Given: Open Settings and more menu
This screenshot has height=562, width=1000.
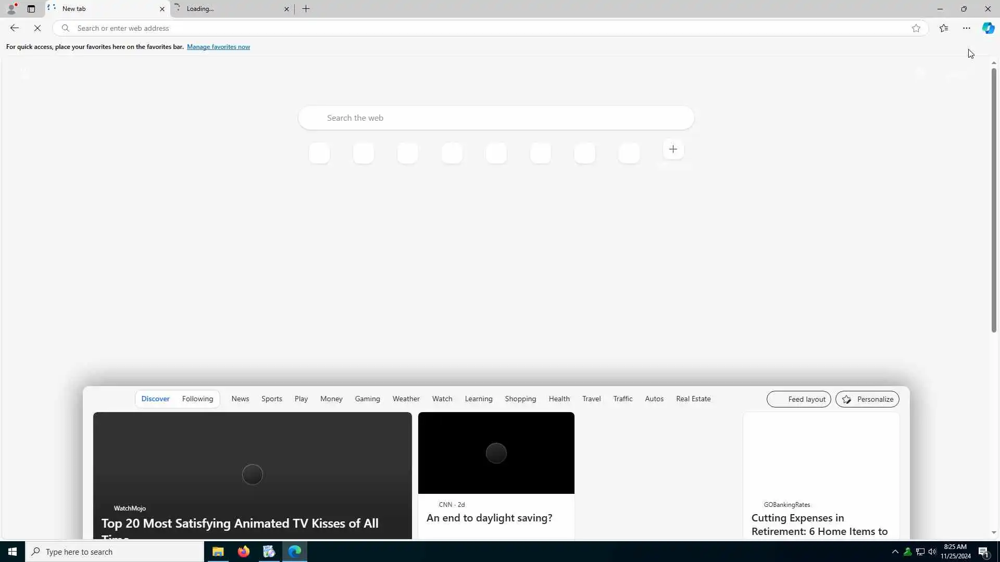Looking at the screenshot, I should pyautogui.click(x=966, y=28).
